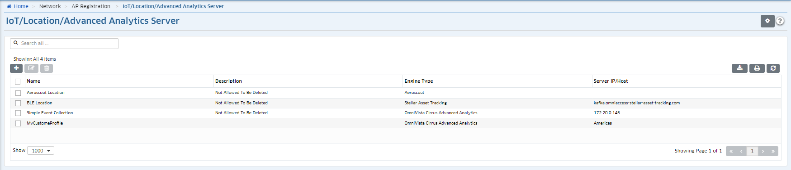Go to AP Registration breadcrumb
This screenshot has height=170, width=791.
[91, 6]
